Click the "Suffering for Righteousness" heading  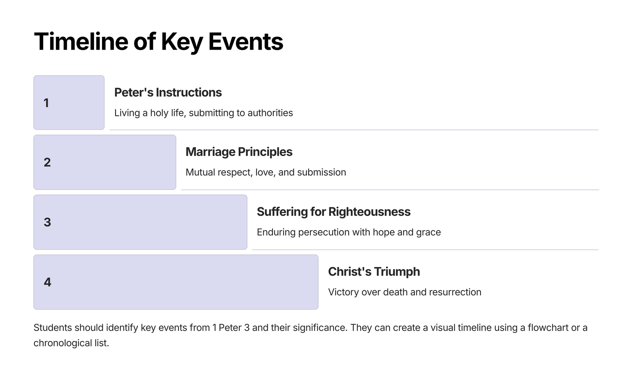(333, 212)
